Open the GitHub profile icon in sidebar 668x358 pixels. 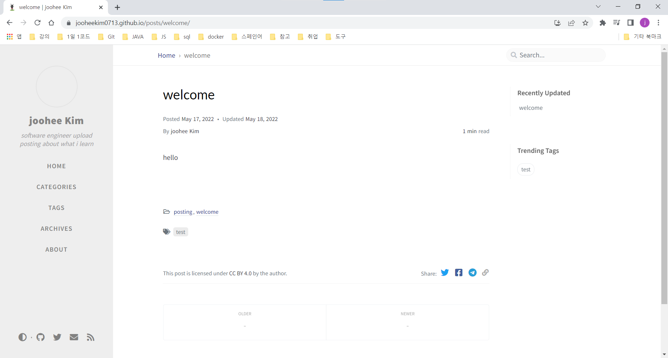coord(41,337)
